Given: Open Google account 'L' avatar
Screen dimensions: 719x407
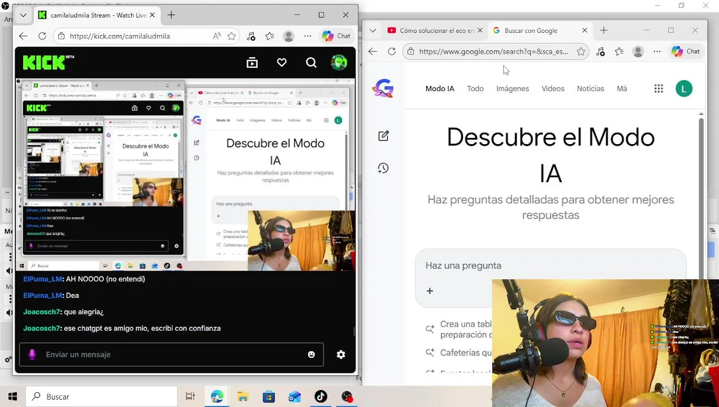Looking at the screenshot, I should (x=684, y=89).
